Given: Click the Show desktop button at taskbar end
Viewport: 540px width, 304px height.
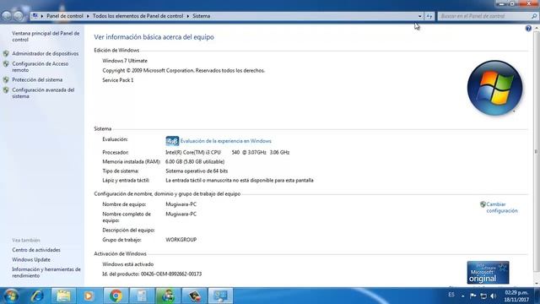Looking at the screenshot, I should point(537,296).
